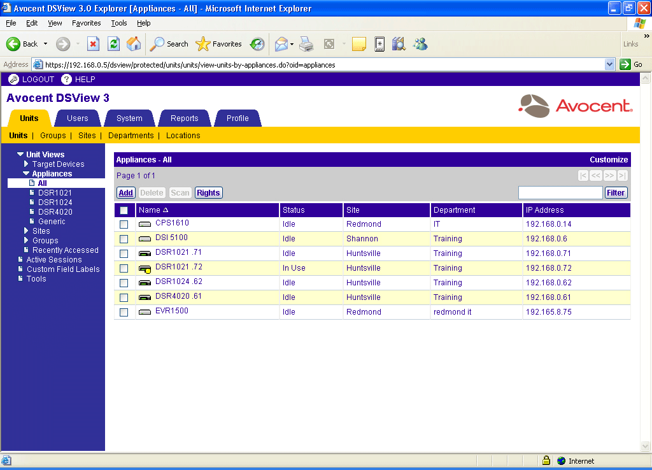Open the address bar dropdown arrow

[609, 64]
